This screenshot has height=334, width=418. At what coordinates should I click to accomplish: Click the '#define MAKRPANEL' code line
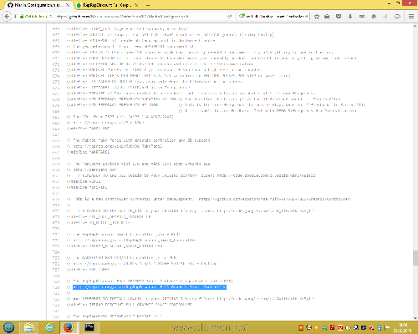pos(88,152)
